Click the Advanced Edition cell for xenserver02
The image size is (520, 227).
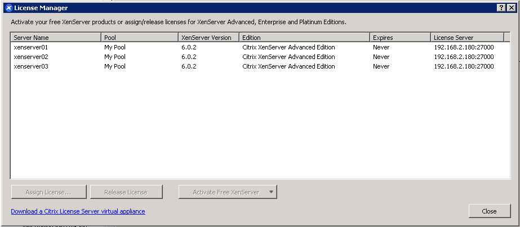coord(288,57)
